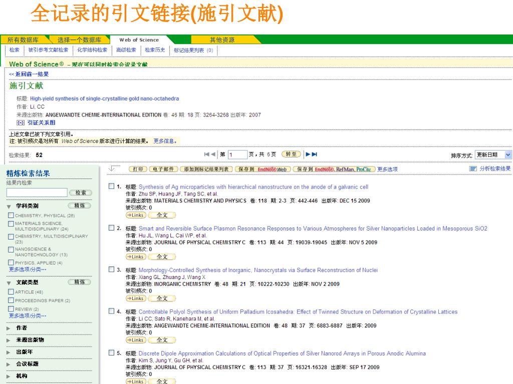This screenshot has width=513, height=384.
Task: Collapse the 文献类型 section triangle
Action: click(9, 283)
